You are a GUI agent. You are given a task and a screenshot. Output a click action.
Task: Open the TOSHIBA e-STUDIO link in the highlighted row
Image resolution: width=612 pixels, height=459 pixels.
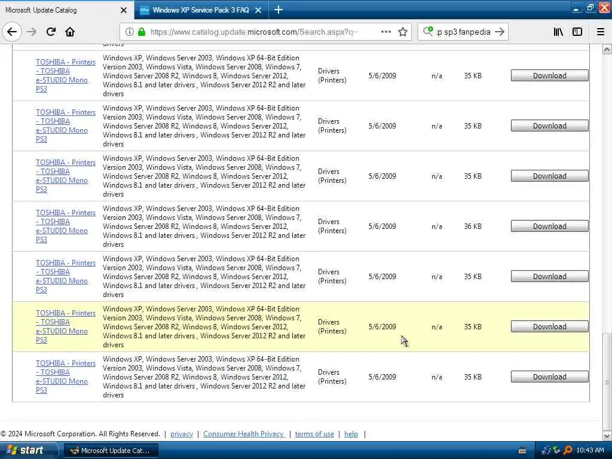(x=66, y=326)
